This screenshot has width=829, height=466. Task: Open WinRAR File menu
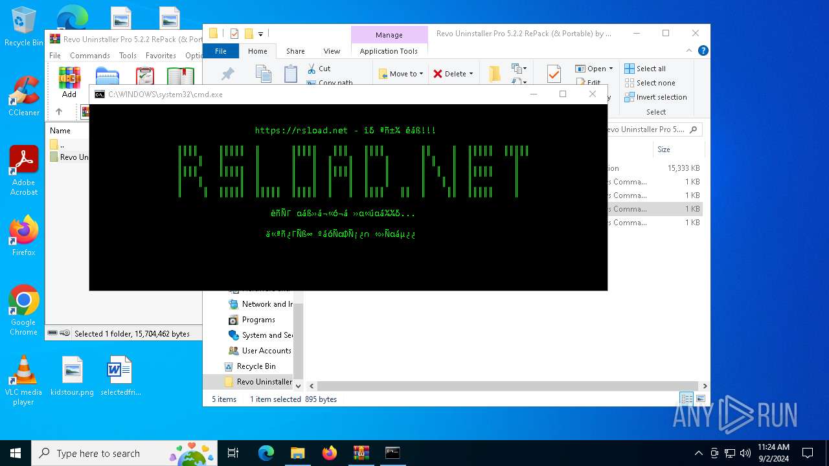pos(55,56)
